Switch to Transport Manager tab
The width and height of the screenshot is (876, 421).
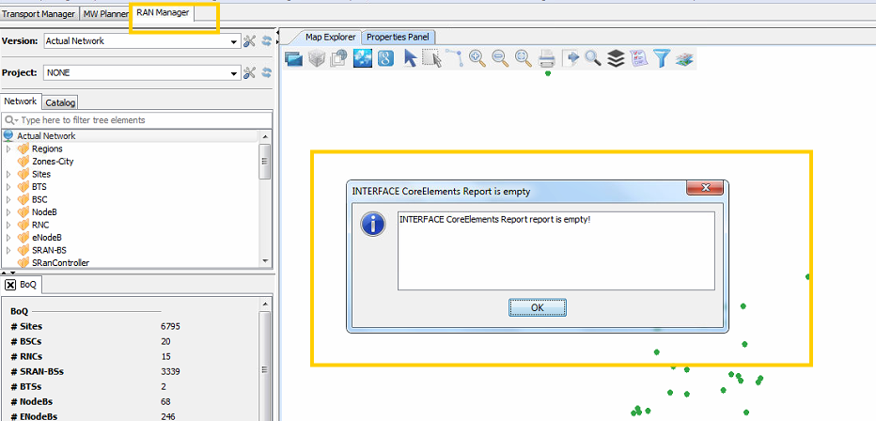tap(39, 13)
